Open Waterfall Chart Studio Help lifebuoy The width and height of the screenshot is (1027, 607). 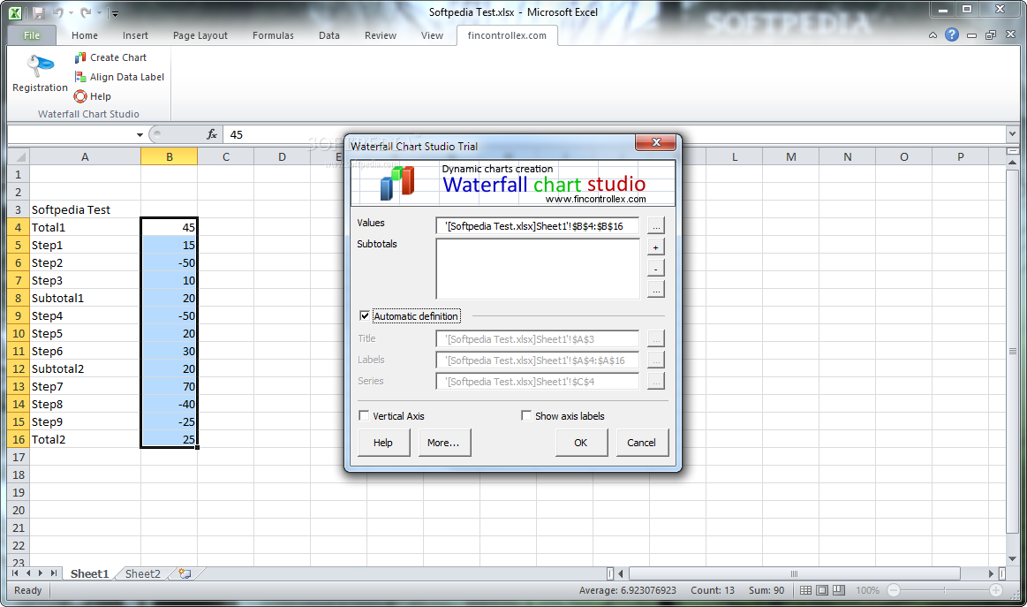[x=79, y=96]
